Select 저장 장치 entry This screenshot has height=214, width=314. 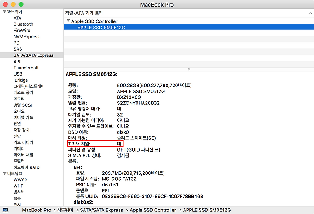(x=21, y=130)
